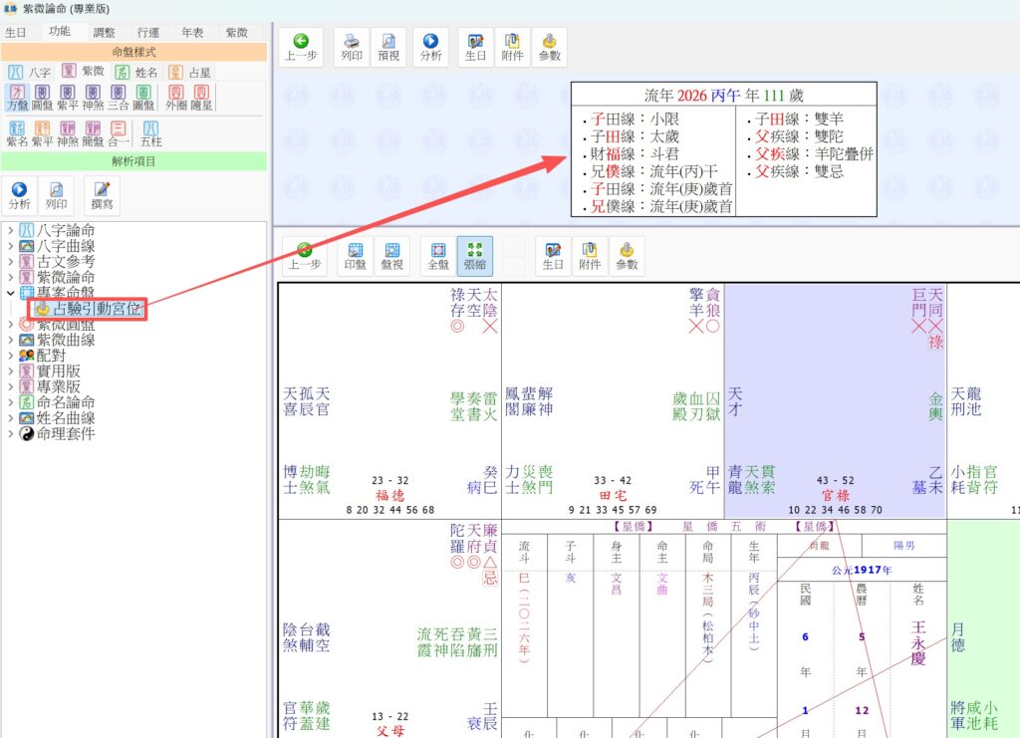
Task: Click the 分析 button under 解析項目
Action: [20, 195]
